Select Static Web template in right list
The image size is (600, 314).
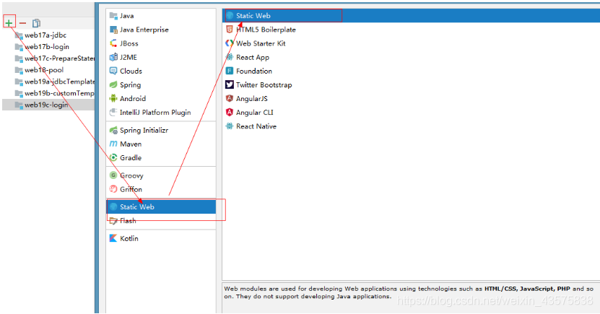[x=411, y=16]
